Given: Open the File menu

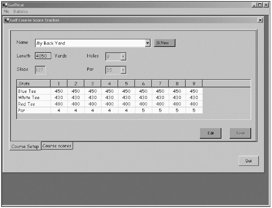Looking at the screenshot, I should [x=6, y=11].
